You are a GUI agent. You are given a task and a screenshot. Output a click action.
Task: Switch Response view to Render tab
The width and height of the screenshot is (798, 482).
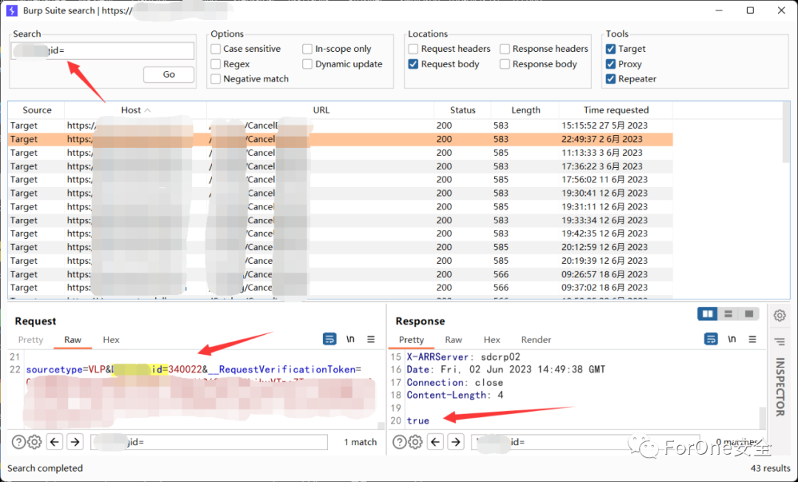tap(536, 340)
